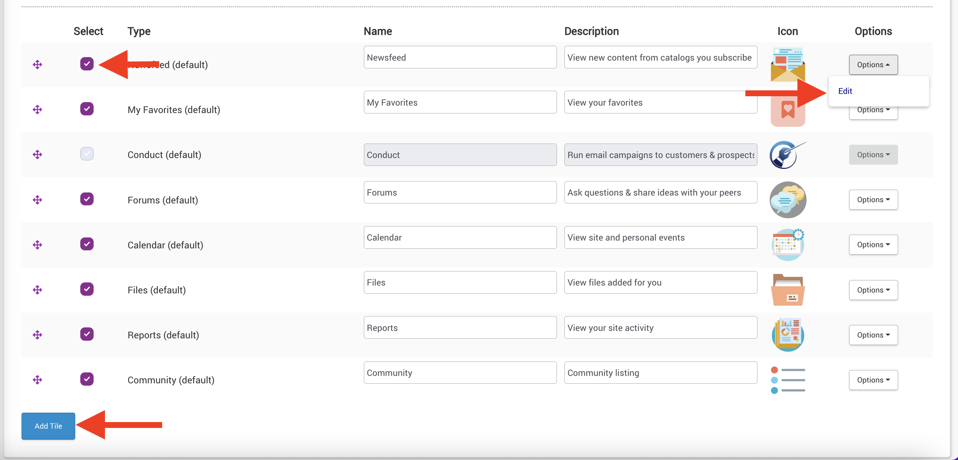Edit the 'View your site activity' description
This screenshot has height=460, width=958.
coord(661,327)
